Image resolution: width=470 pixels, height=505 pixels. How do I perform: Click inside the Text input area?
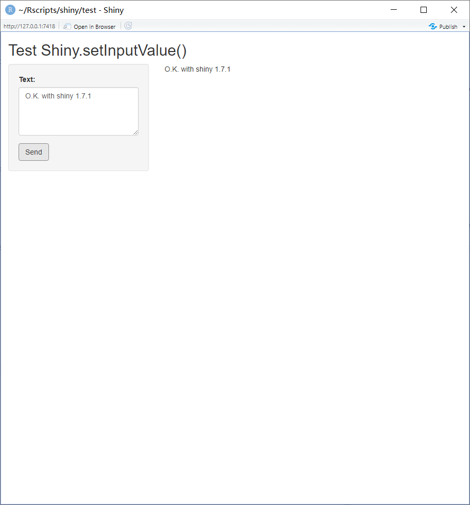[x=78, y=111]
